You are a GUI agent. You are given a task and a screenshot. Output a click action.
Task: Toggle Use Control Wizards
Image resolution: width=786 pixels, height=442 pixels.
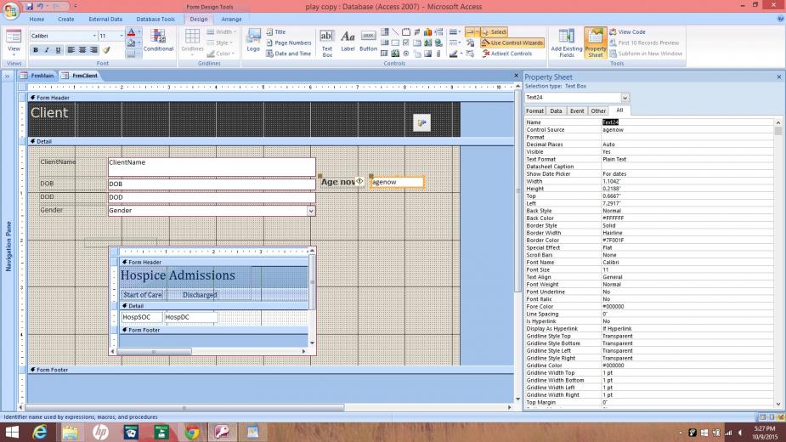click(512, 42)
